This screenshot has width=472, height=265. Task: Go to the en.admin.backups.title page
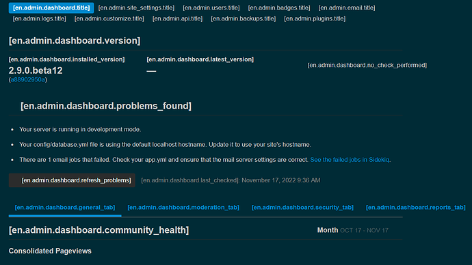tap(244, 18)
